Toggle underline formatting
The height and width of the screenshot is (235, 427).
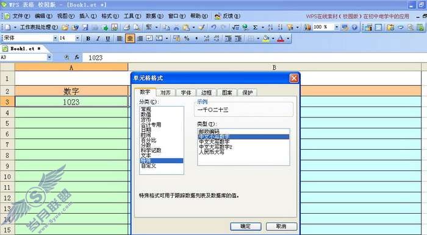(108, 38)
